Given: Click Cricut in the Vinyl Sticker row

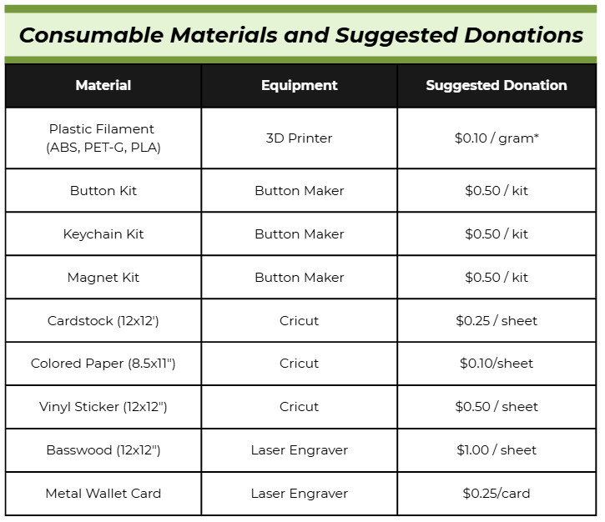Looking at the screenshot, I should click(300, 407).
